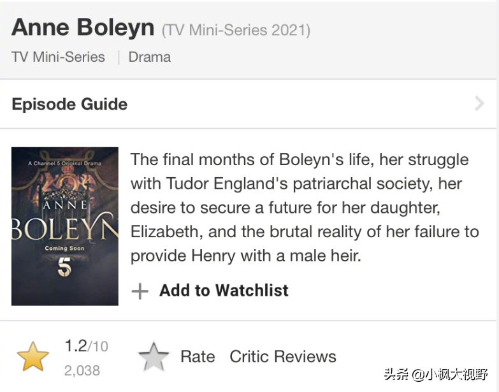This screenshot has width=499, height=392.
Task: Open the Anne Boleyn poster thumbnail
Action: [x=65, y=226]
